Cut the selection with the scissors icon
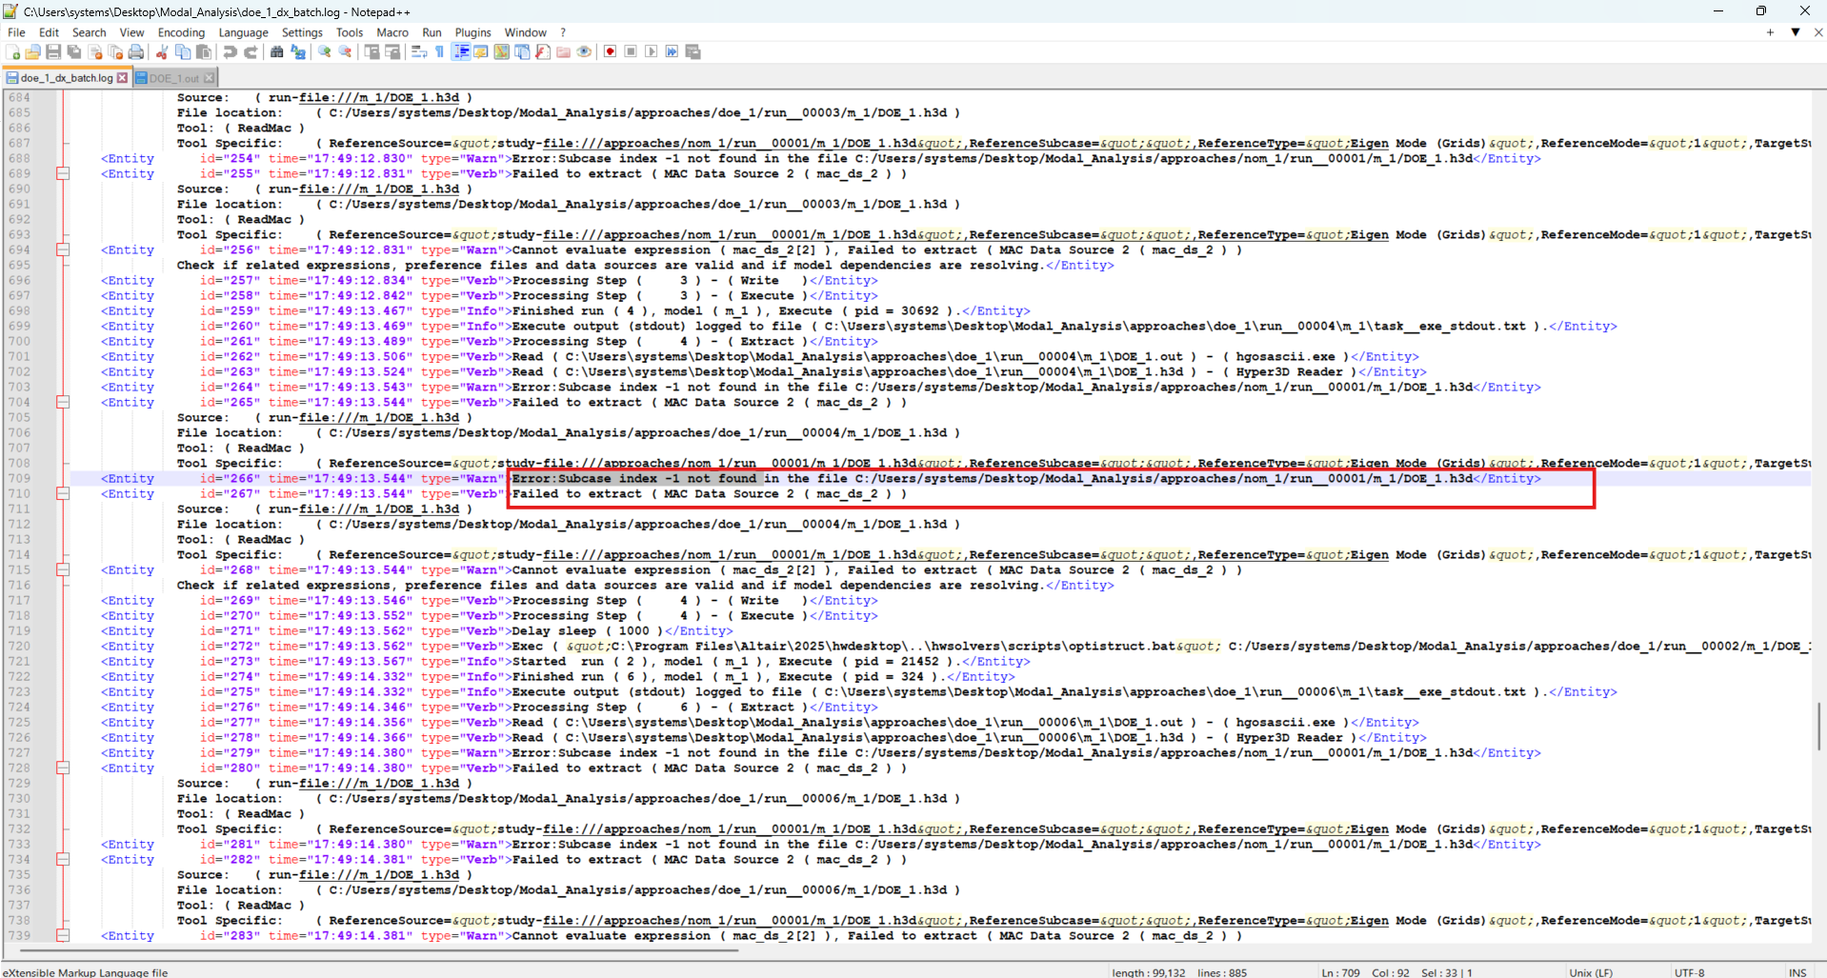Image resolution: width=1827 pixels, height=978 pixels. click(162, 52)
